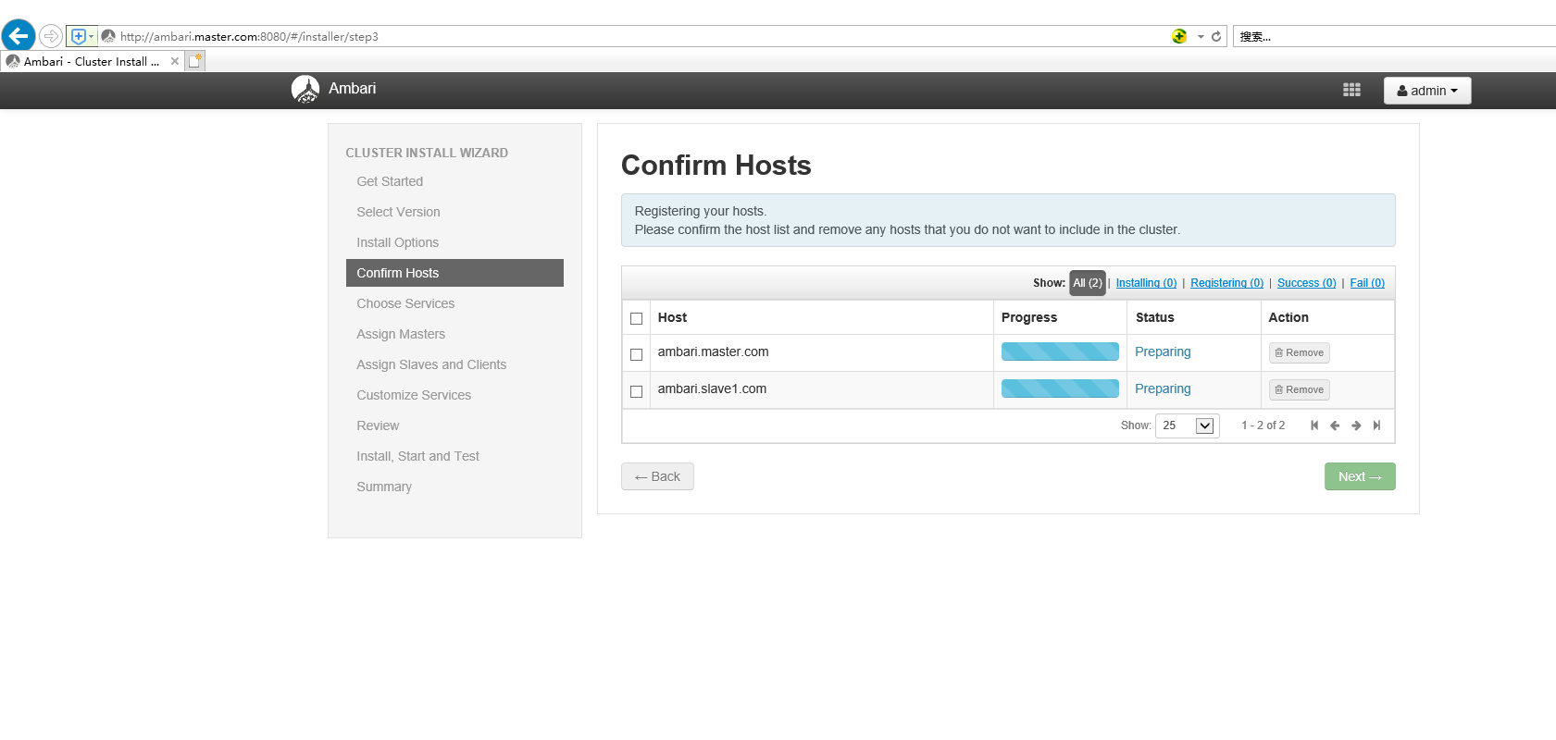Open Assign Slaves and Clients step
Viewport: 1556px width, 740px height.
pos(431,364)
